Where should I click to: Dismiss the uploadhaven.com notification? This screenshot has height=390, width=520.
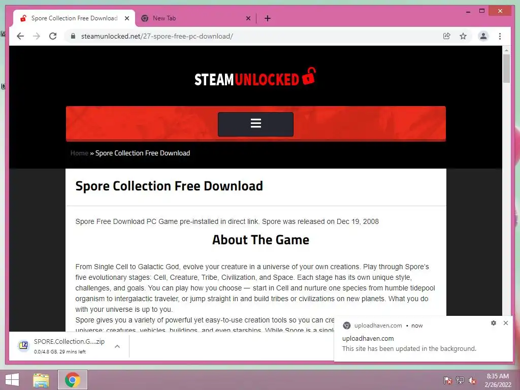pyautogui.click(x=505, y=323)
